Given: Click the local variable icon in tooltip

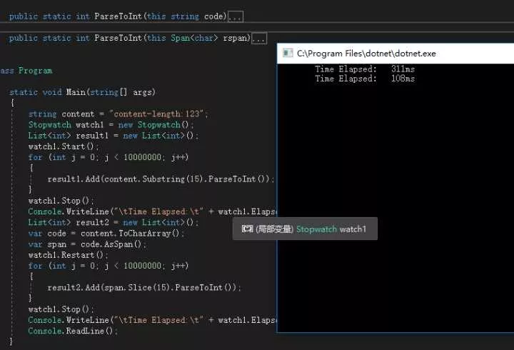Looking at the screenshot, I should pyautogui.click(x=247, y=229).
